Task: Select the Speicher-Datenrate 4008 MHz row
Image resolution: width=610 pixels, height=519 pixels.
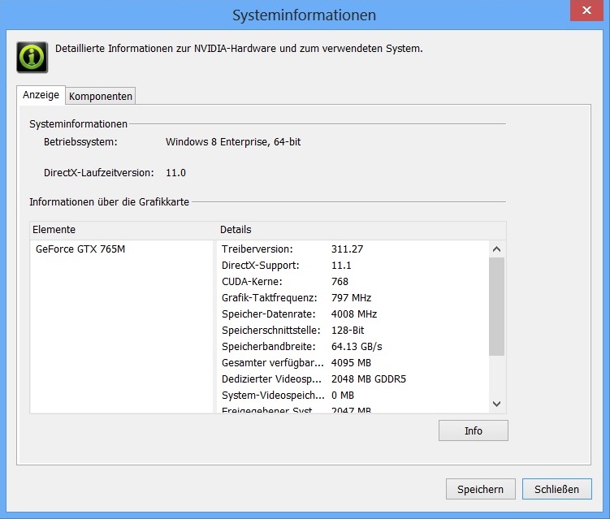Action: tap(353, 314)
